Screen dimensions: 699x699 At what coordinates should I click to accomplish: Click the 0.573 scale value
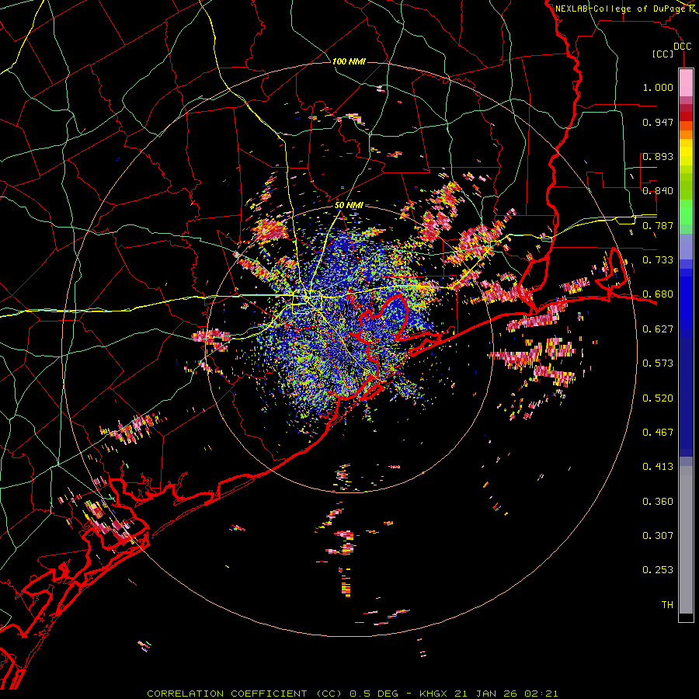[x=658, y=363]
